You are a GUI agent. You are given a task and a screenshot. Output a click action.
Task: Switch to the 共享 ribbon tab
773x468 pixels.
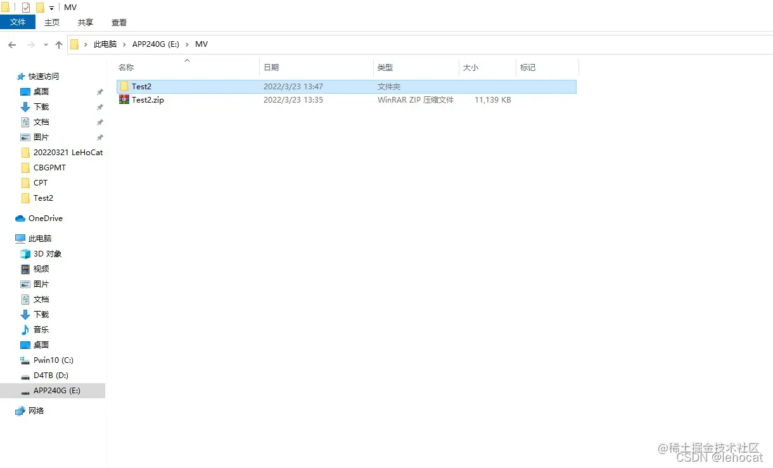click(x=86, y=22)
